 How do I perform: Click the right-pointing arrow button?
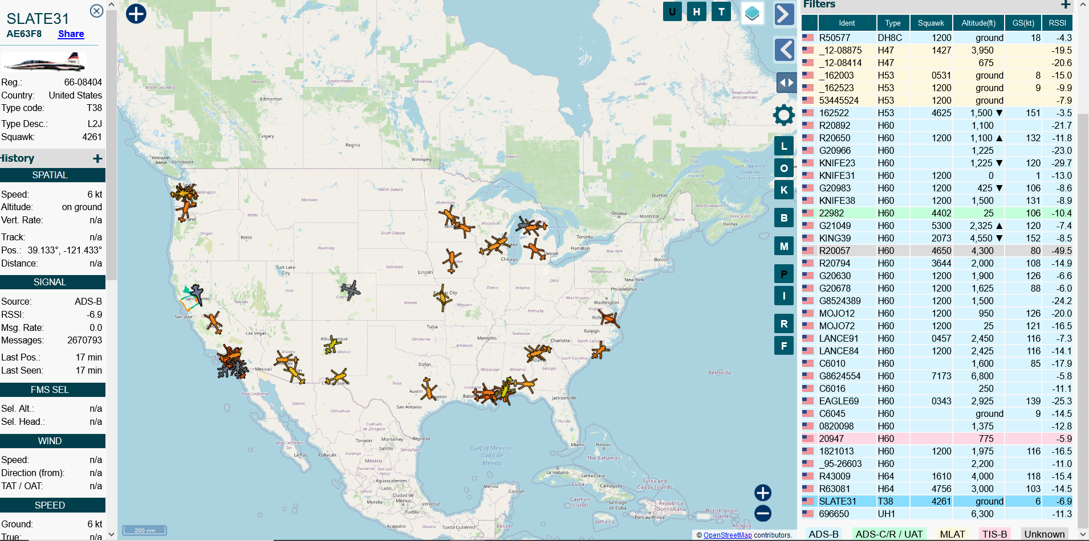785,14
